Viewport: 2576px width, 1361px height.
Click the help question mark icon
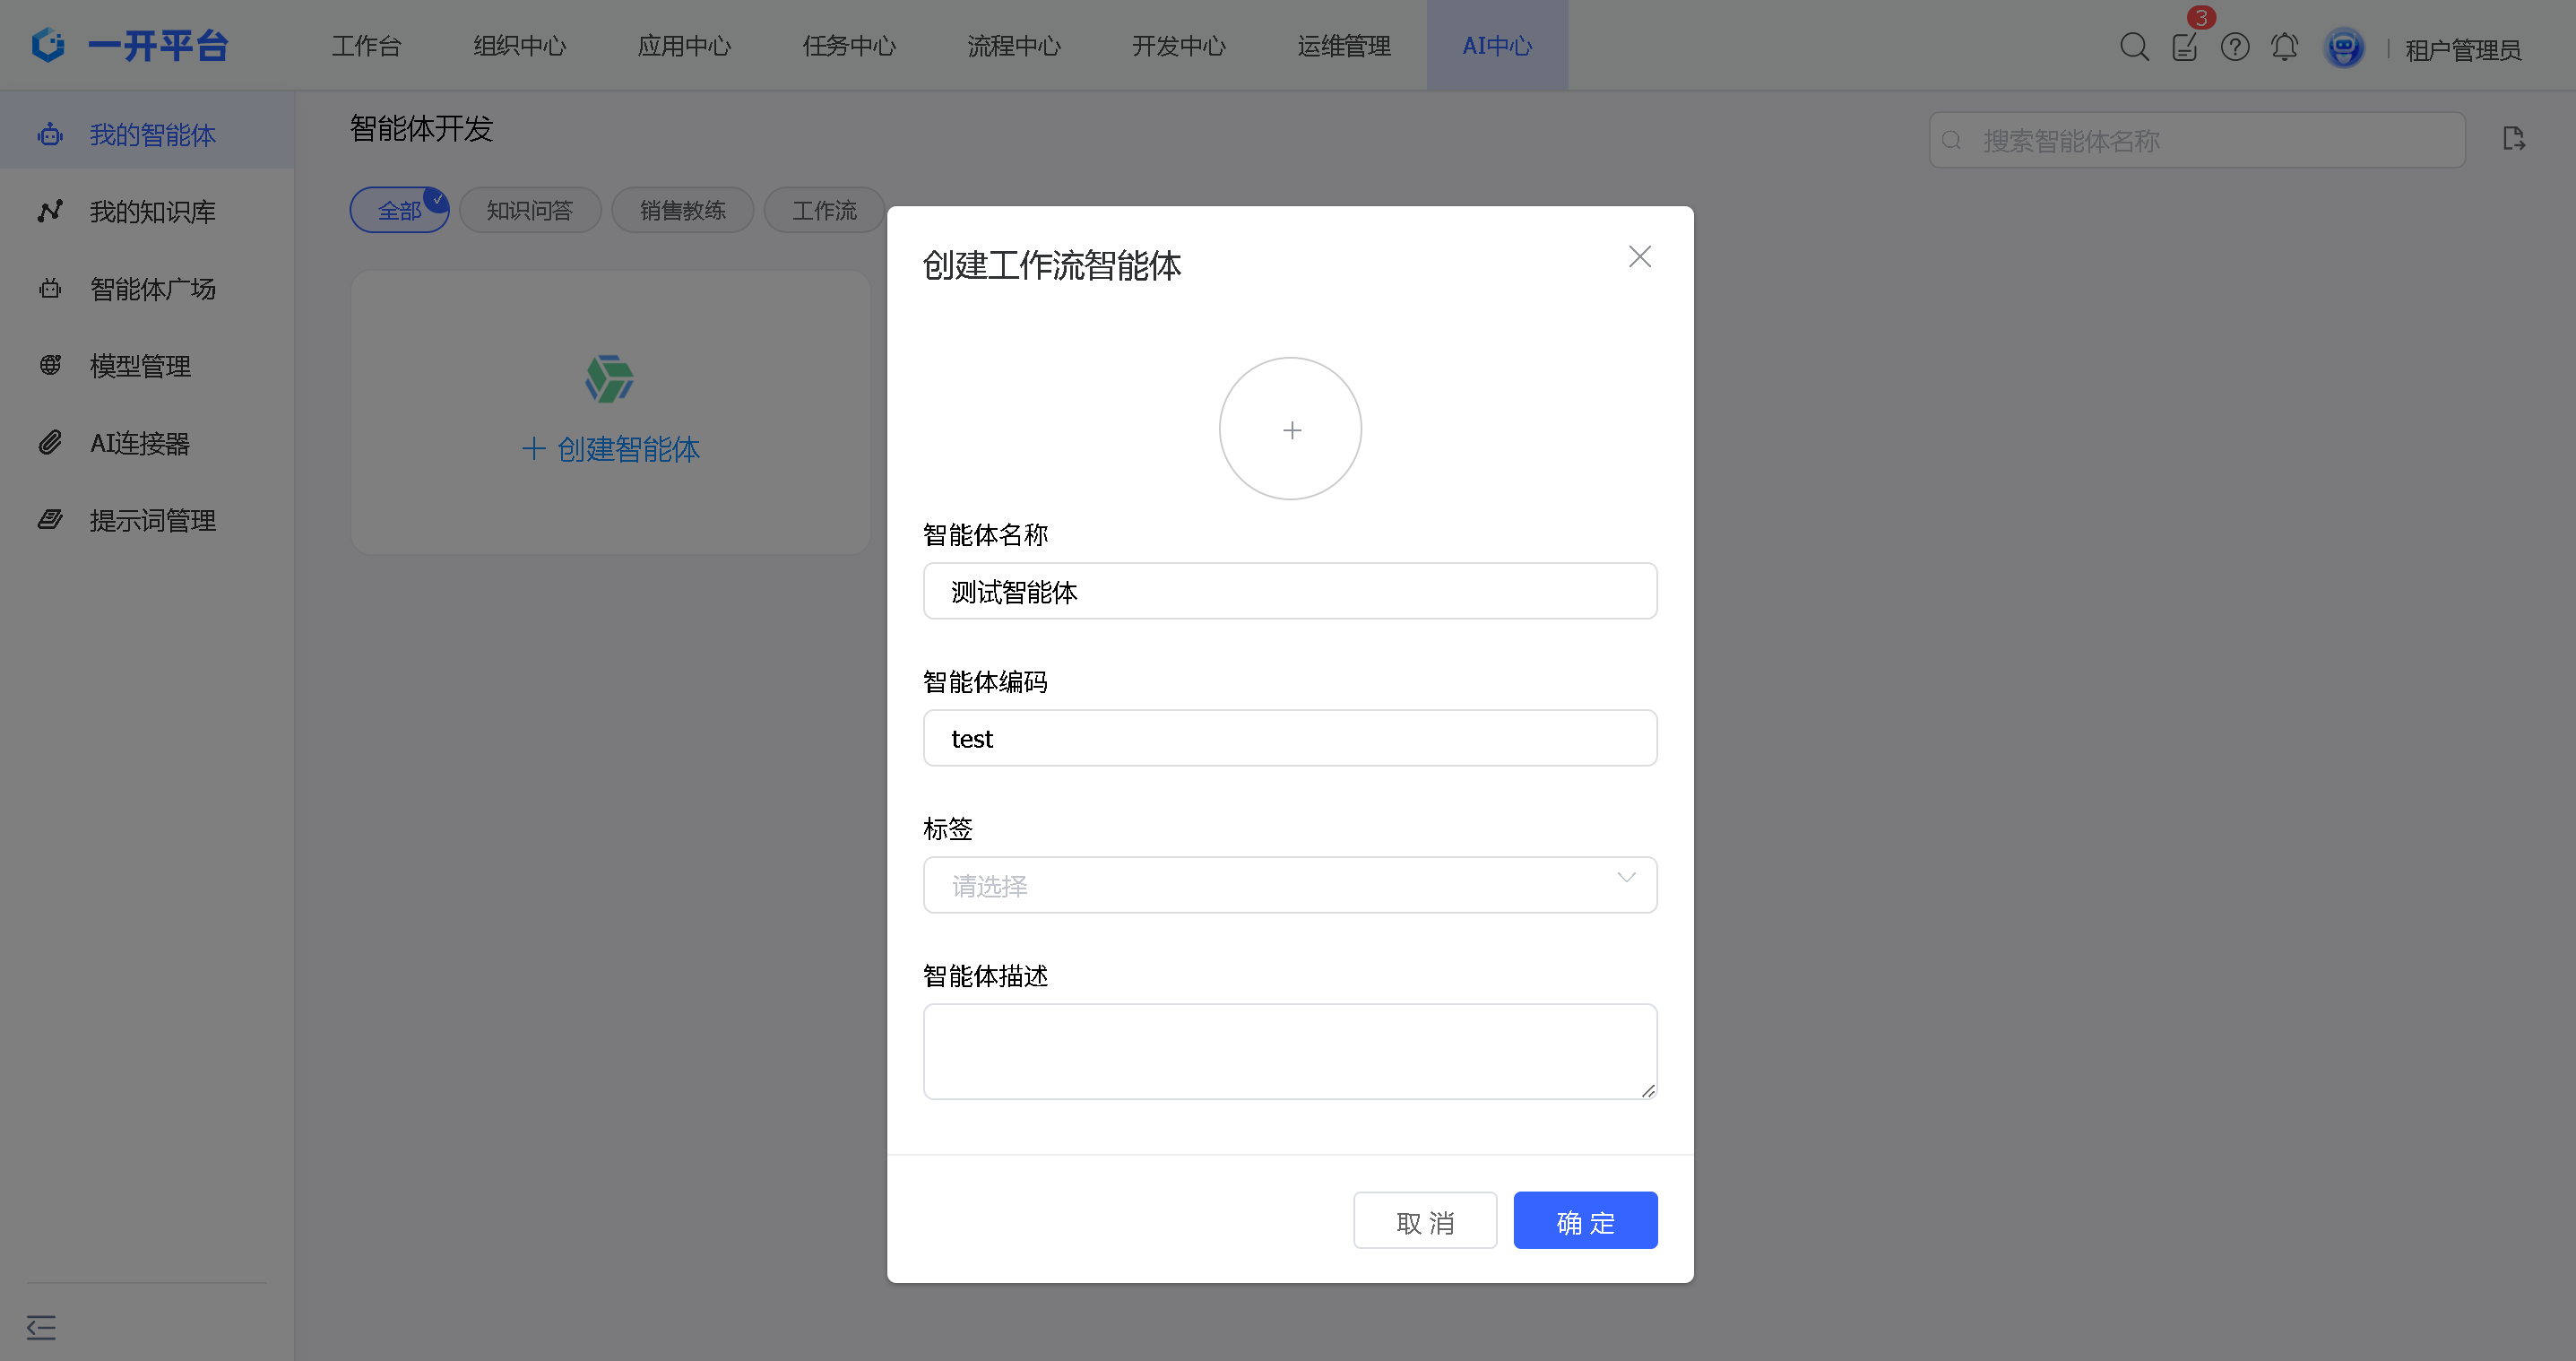tap(2234, 47)
